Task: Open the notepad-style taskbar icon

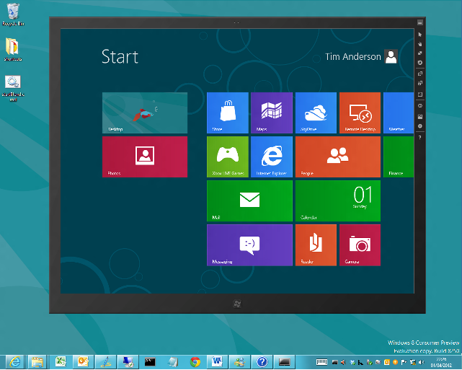Action: (x=172, y=362)
